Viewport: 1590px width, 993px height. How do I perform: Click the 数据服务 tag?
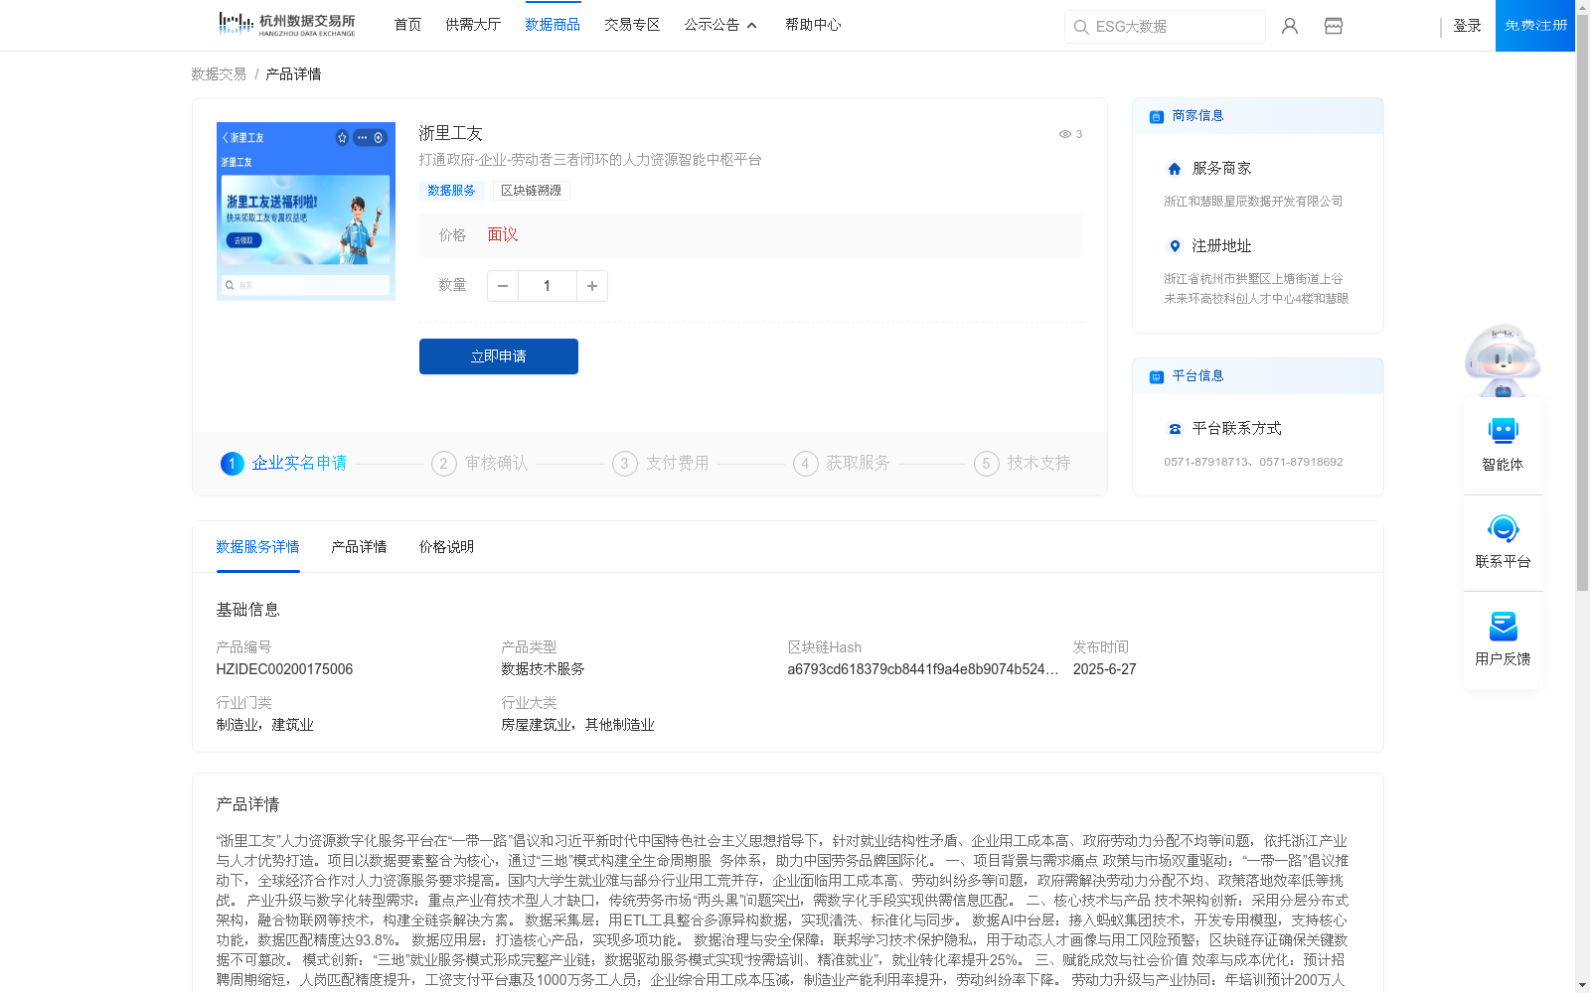(451, 191)
